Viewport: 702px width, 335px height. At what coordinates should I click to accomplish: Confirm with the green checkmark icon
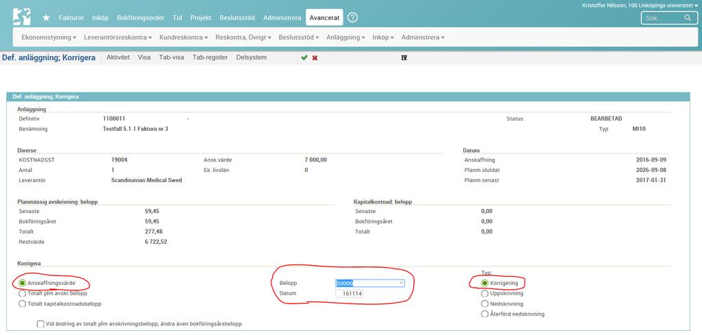[x=304, y=58]
